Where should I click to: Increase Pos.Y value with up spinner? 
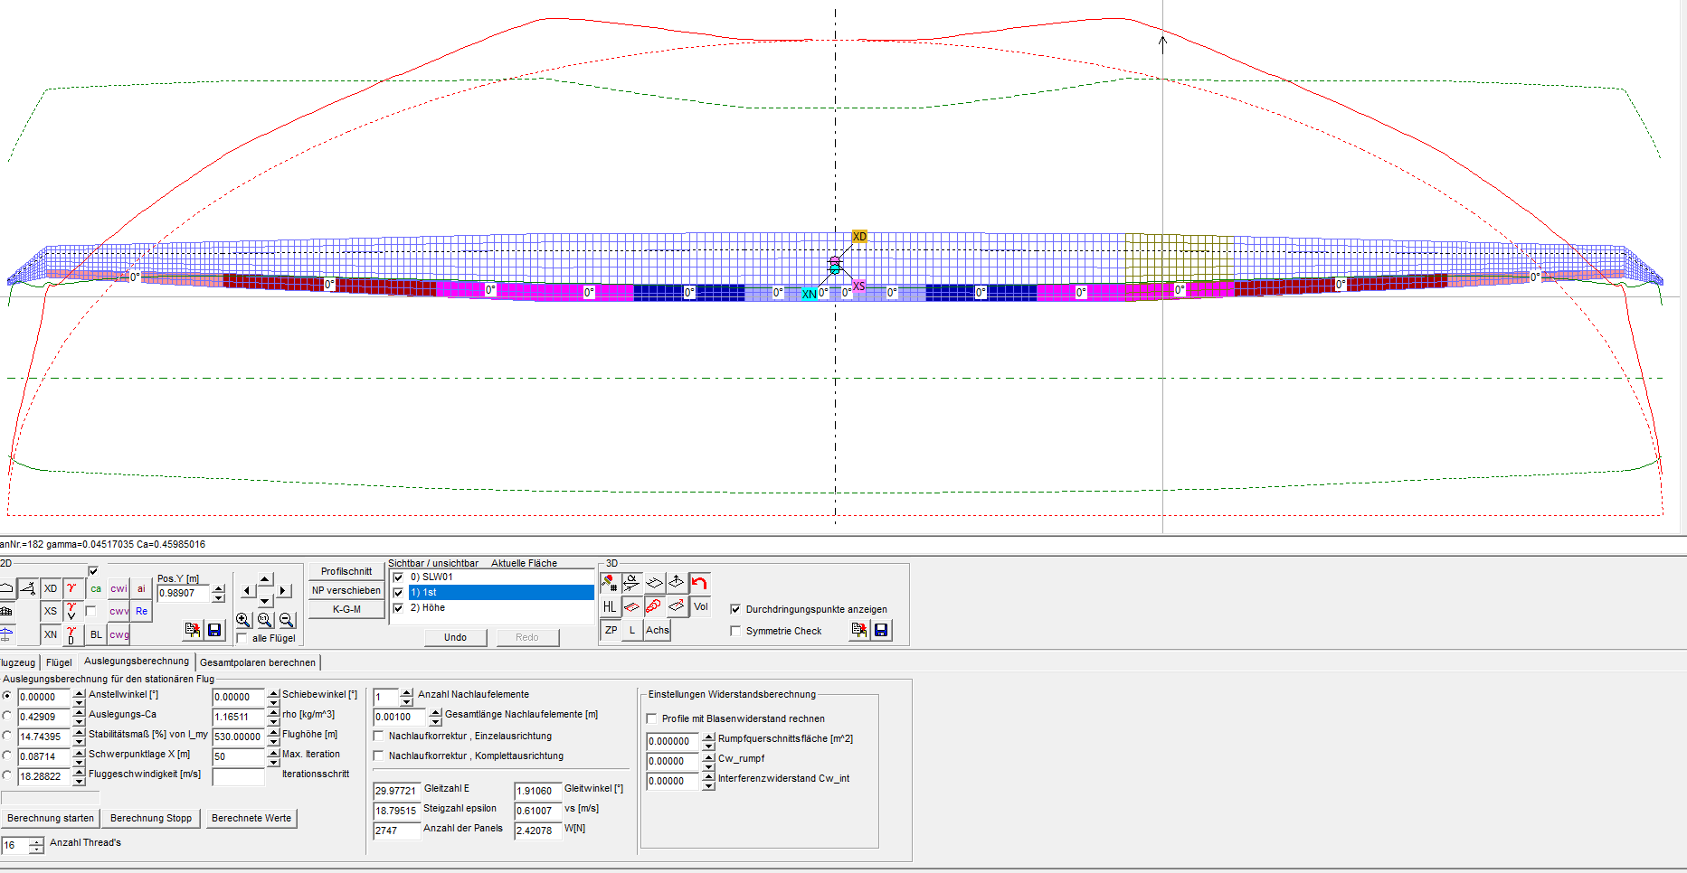pyautogui.click(x=218, y=588)
